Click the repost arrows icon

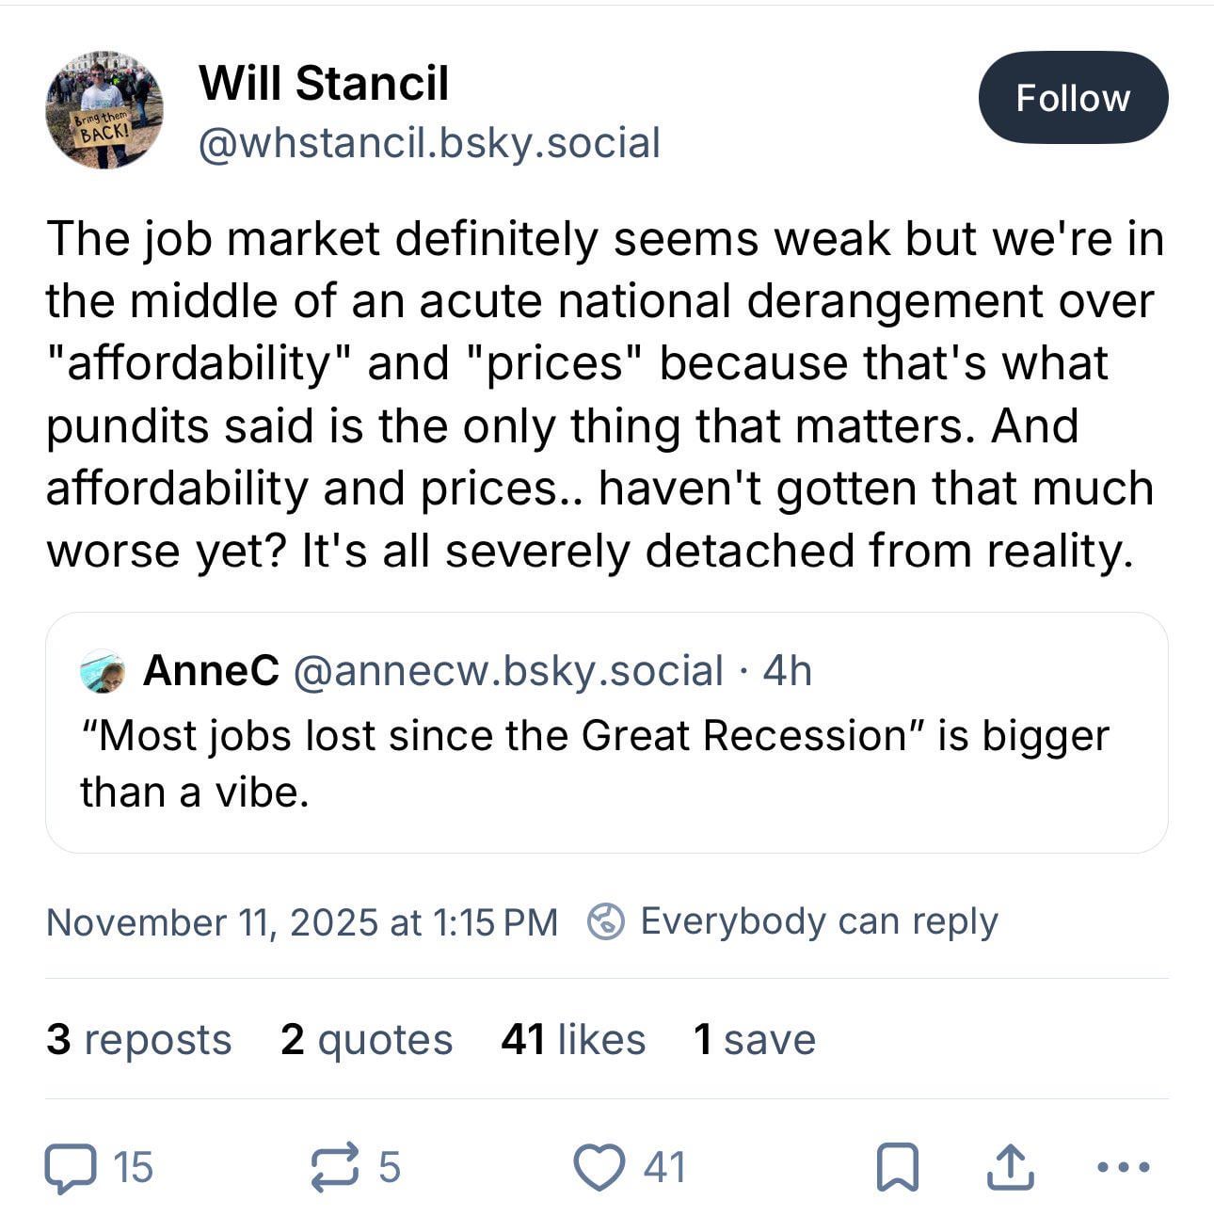tap(334, 1166)
